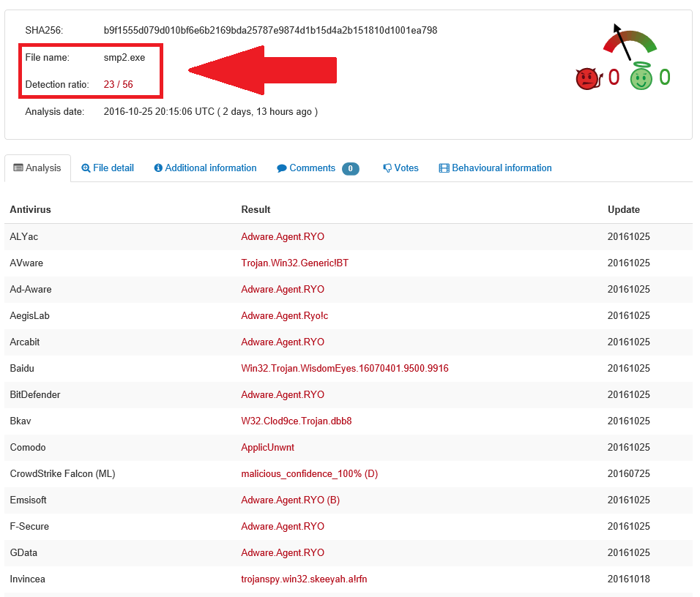Click the Trojan.Win32.Generic!BT result for AVware
This screenshot has height=597, width=700.
pyautogui.click(x=294, y=263)
